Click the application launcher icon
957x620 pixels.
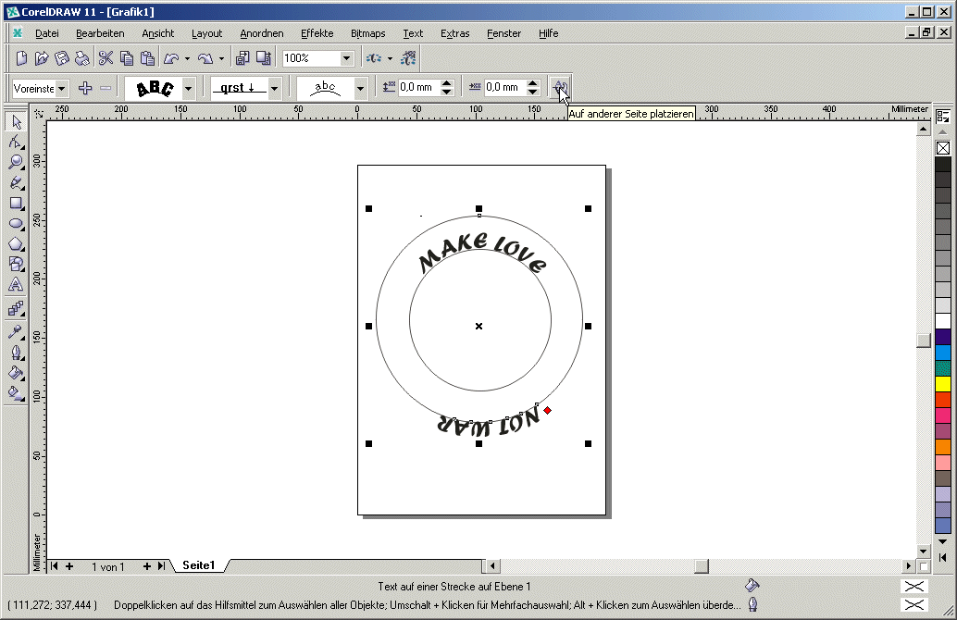pyautogui.click(x=374, y=58)
